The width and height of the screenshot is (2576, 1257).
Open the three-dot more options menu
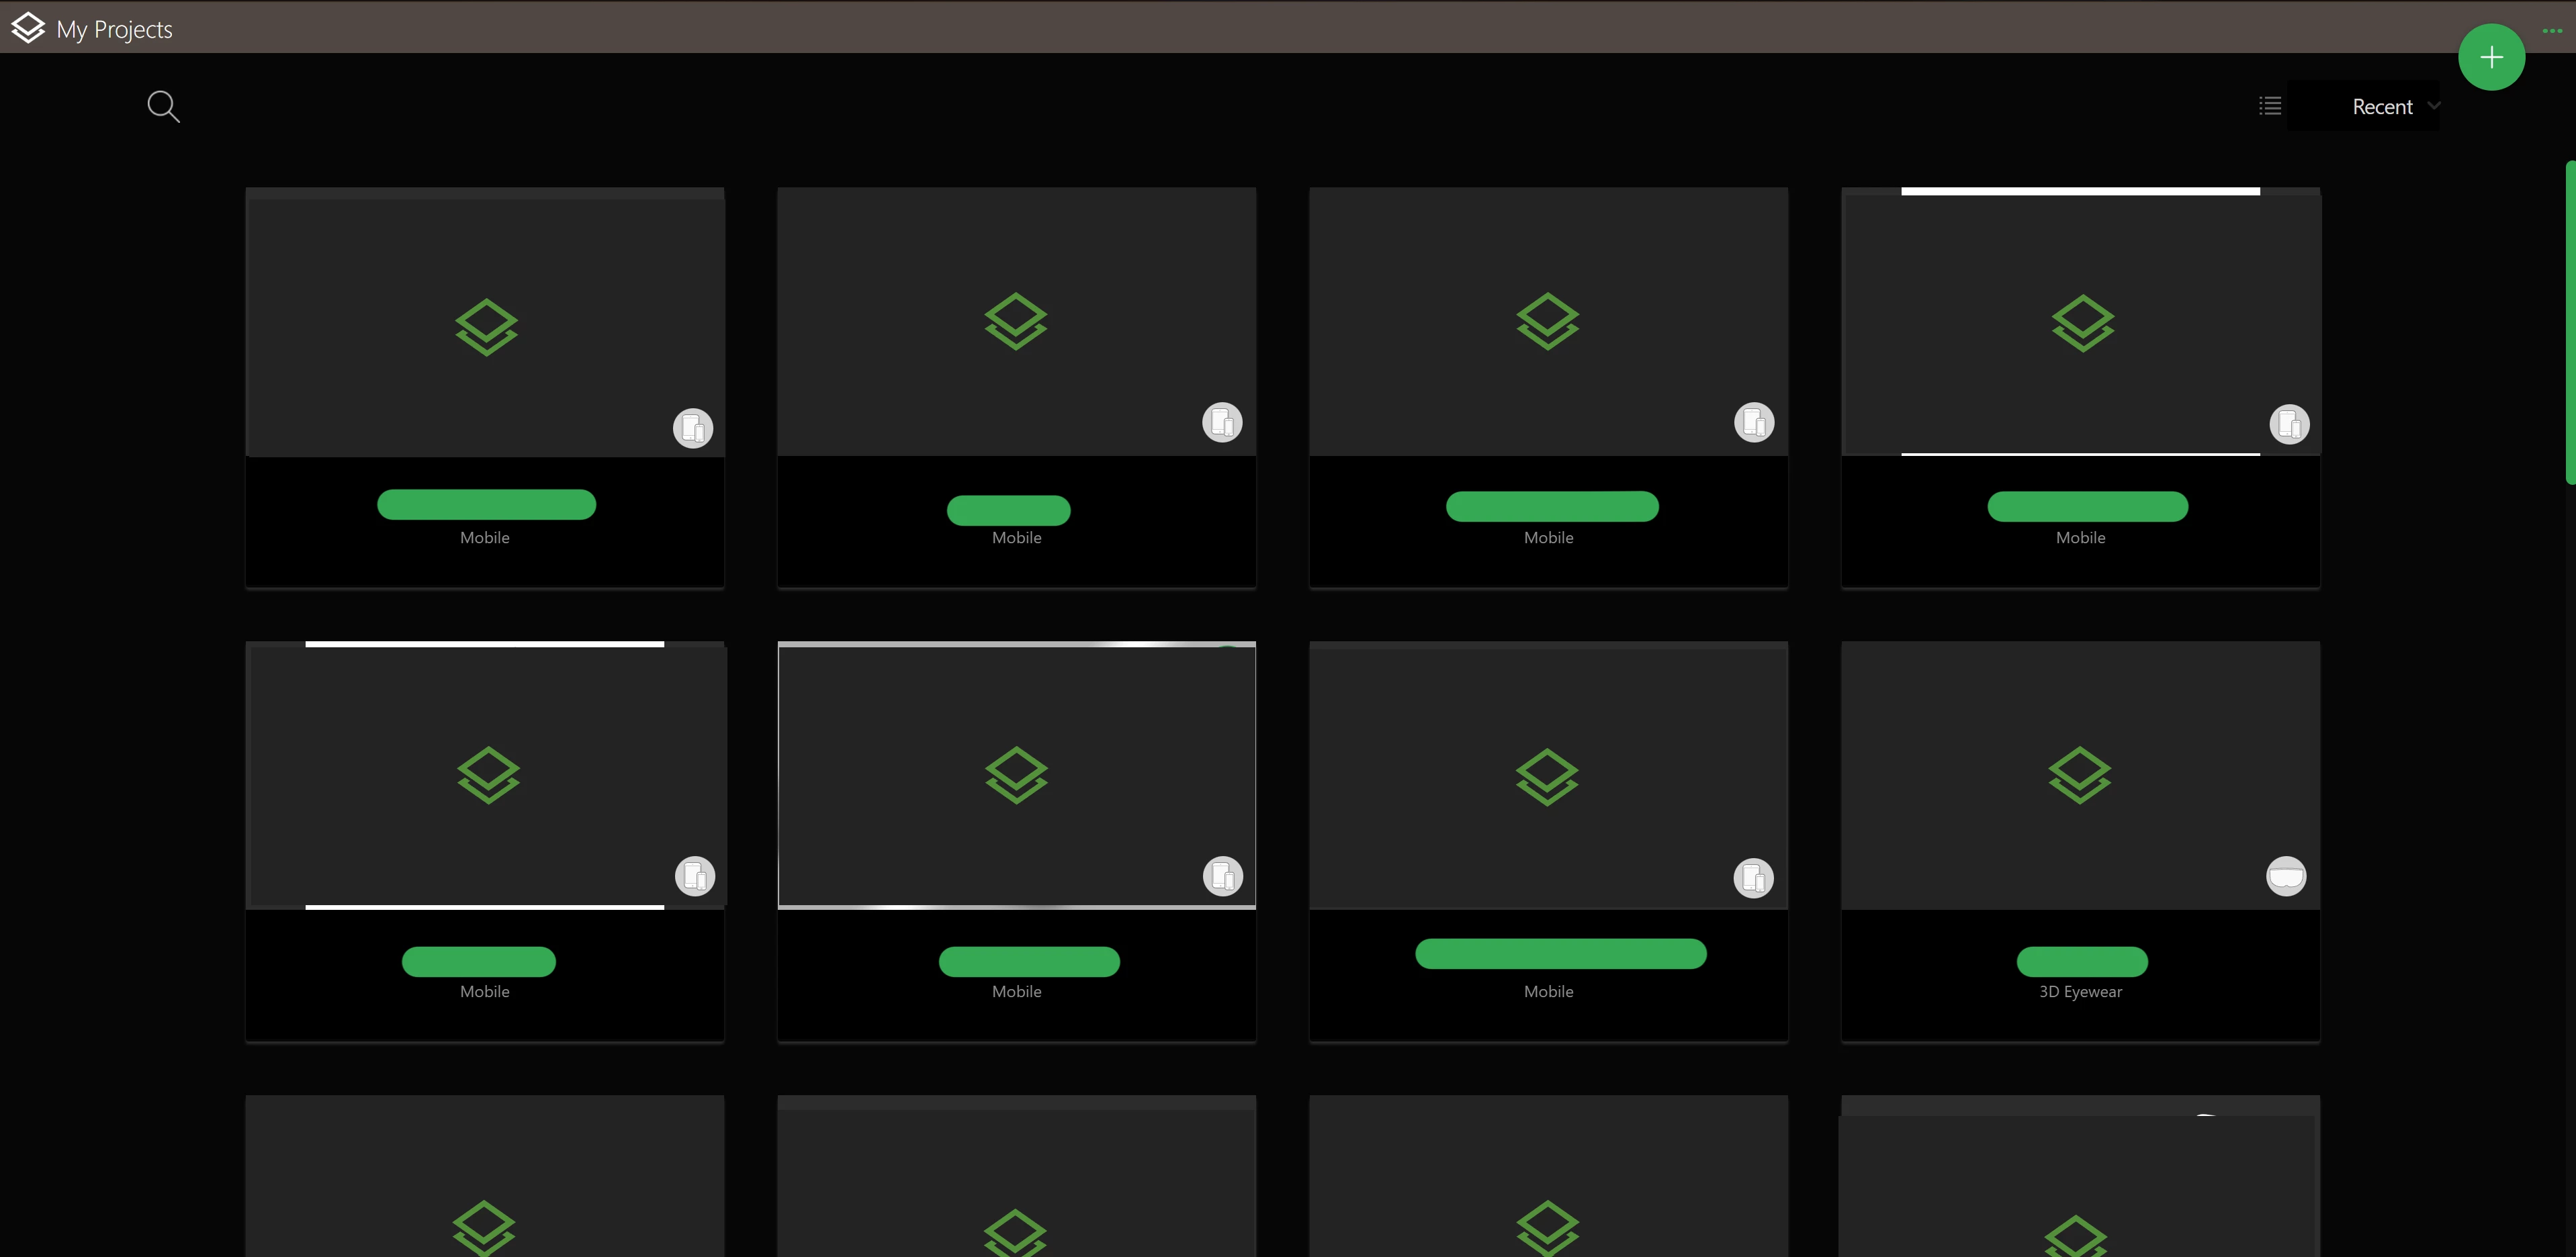pos(2552,30)
